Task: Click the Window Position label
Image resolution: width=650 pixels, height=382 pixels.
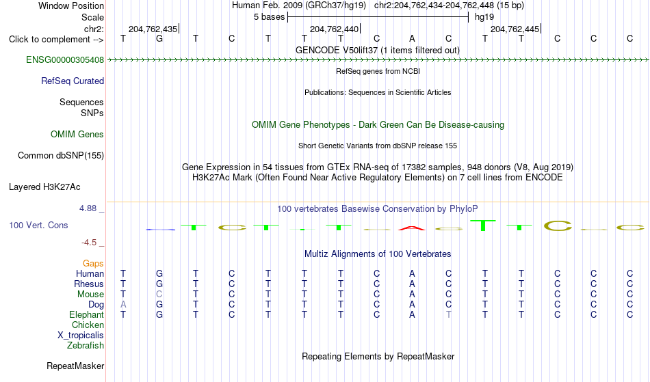Action: coord(71,5)
